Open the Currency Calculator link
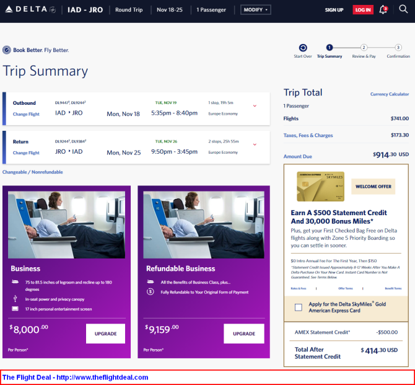Screen dimensions: 415x385 point(390,94)
